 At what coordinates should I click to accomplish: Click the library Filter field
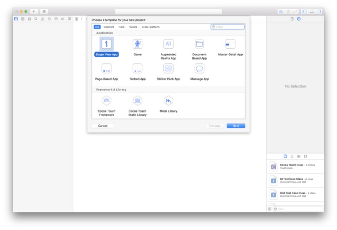click(298, 209)
